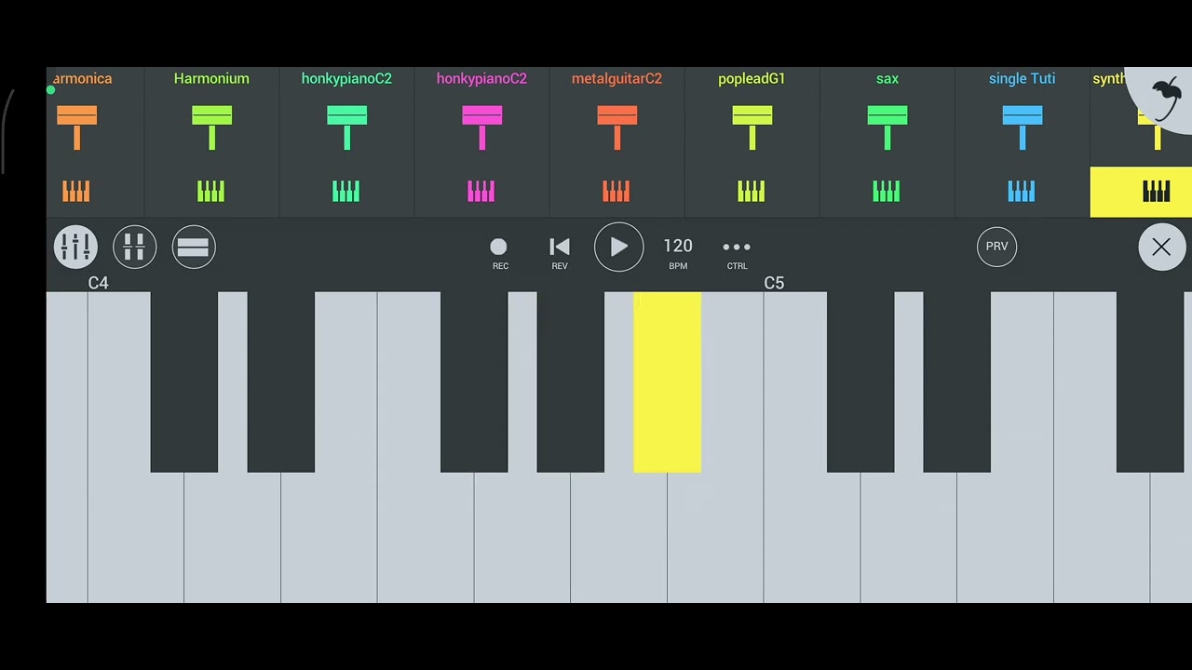Open the FL Studio fruit logo menu
The image size is (1192, 670).
tap(1164, 98)
